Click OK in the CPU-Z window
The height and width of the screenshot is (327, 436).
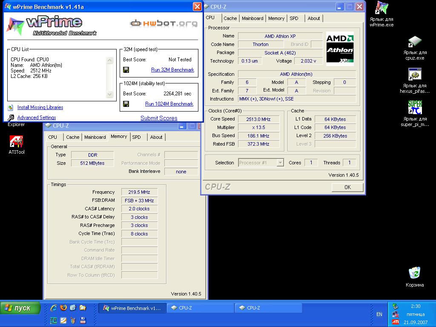tap(347, 187)
